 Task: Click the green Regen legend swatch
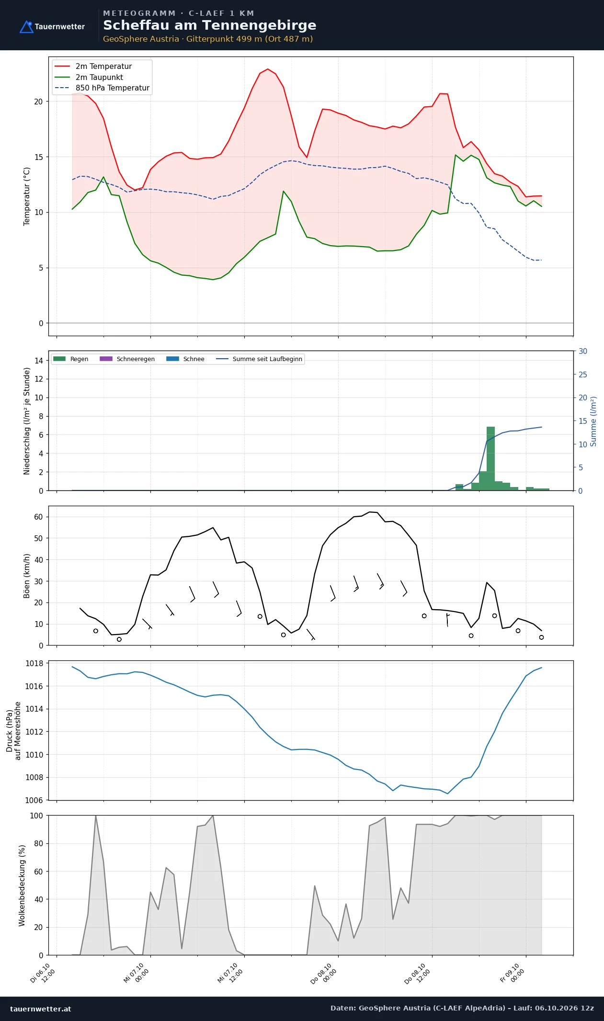point(59,359)
